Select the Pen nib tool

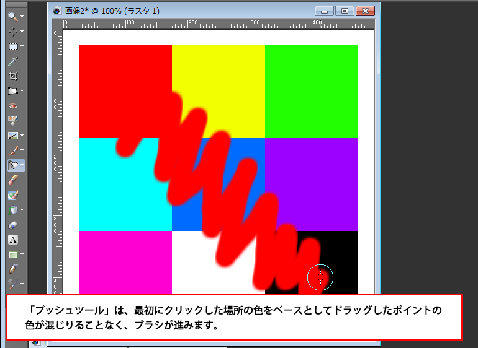pos(13,269)
